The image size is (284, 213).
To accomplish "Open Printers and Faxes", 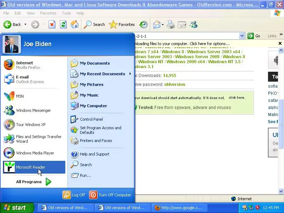I will [x=101, y=141].
